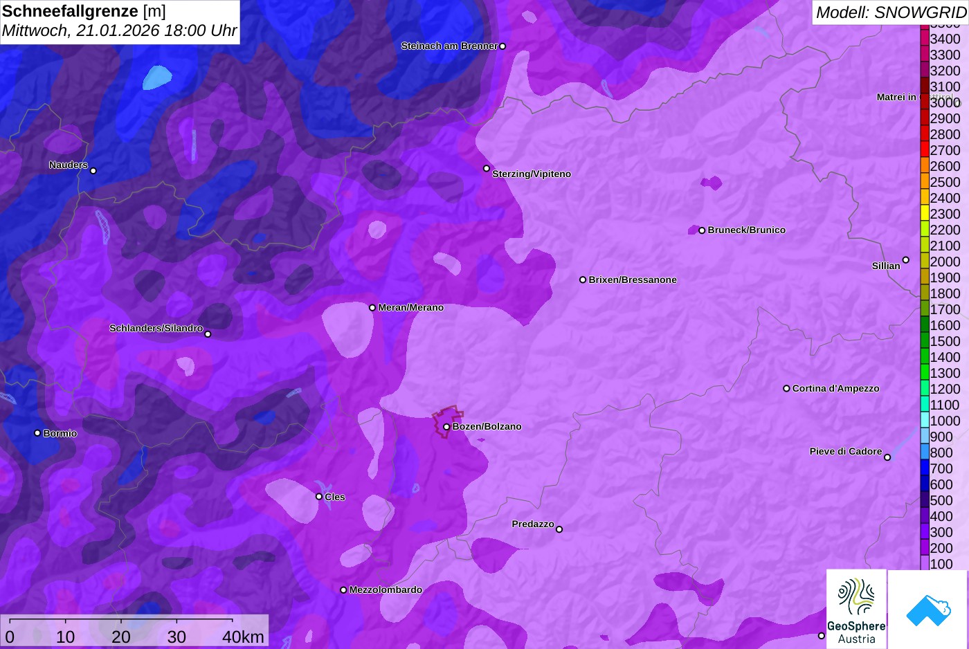
Task: Click the 'Sterzing/Vipiteno' label
Action: coord(532,174)
